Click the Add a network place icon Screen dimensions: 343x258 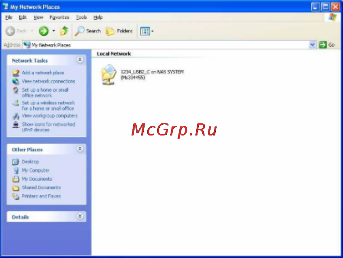click(16, 73)
